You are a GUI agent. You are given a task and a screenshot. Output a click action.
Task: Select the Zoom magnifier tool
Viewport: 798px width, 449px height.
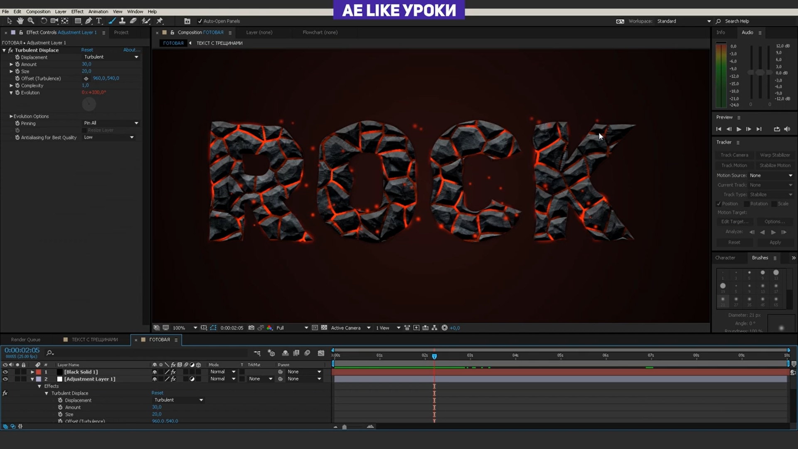31,21
